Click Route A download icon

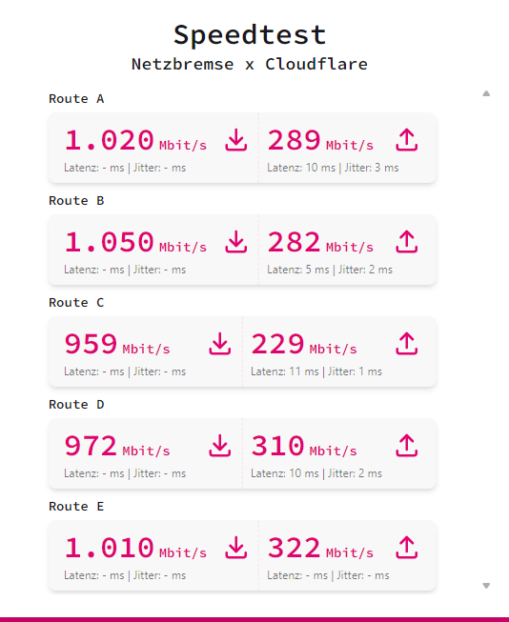(x=236, y=140)
